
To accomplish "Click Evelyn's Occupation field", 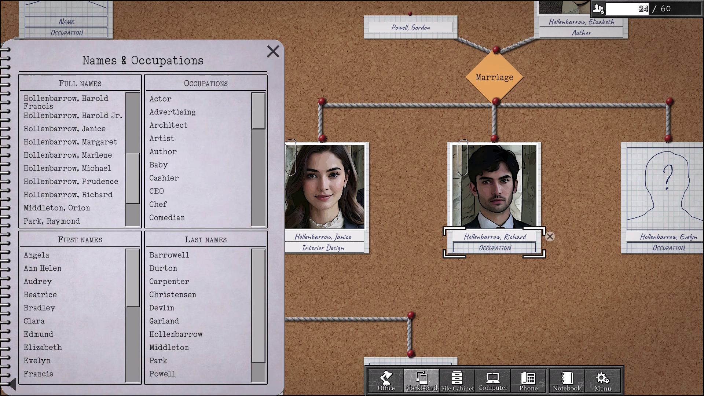I will [668, 248].
